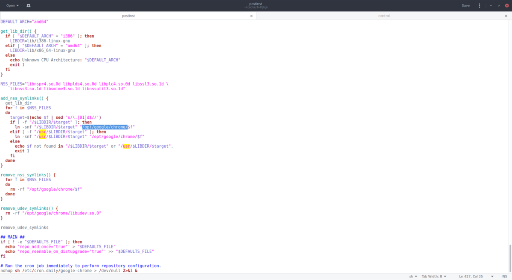
Task: Click the Open button label
Action: point(9,5)
